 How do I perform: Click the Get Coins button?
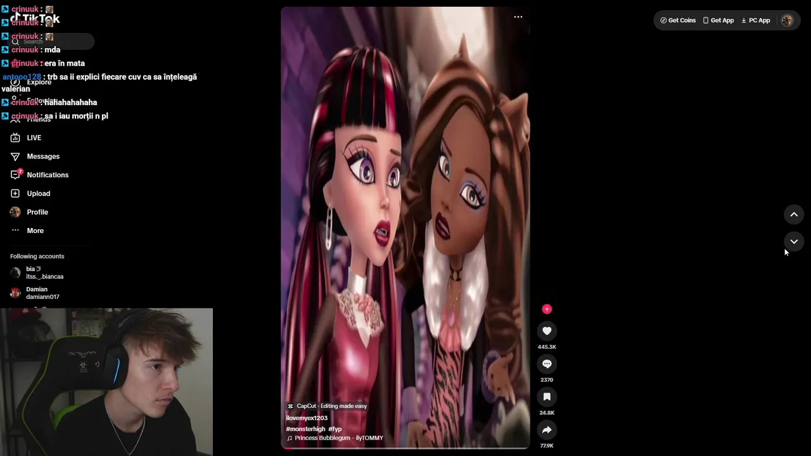678,20
